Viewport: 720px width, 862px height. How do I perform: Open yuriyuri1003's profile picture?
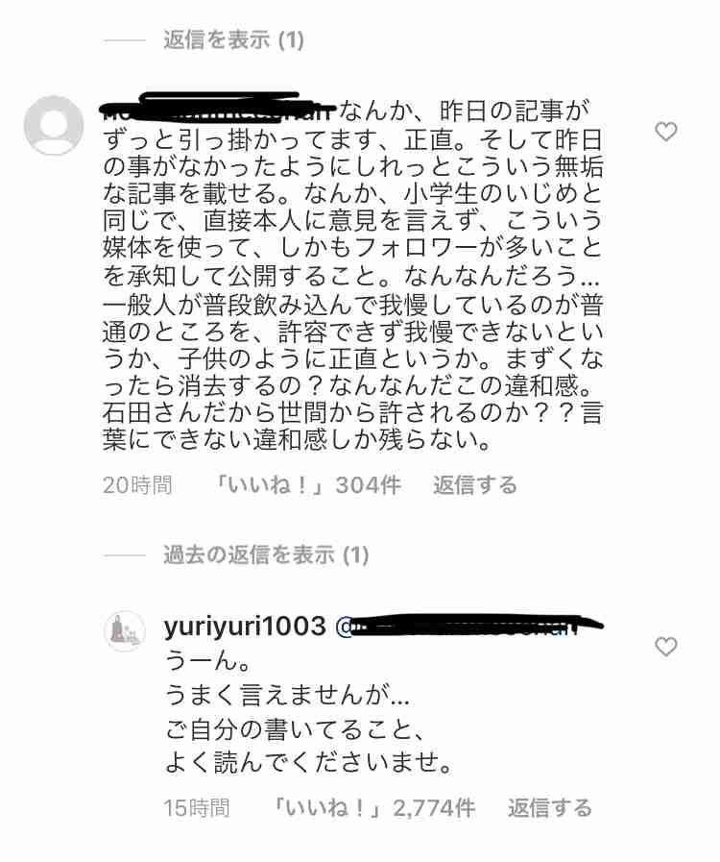coord(125,630)
